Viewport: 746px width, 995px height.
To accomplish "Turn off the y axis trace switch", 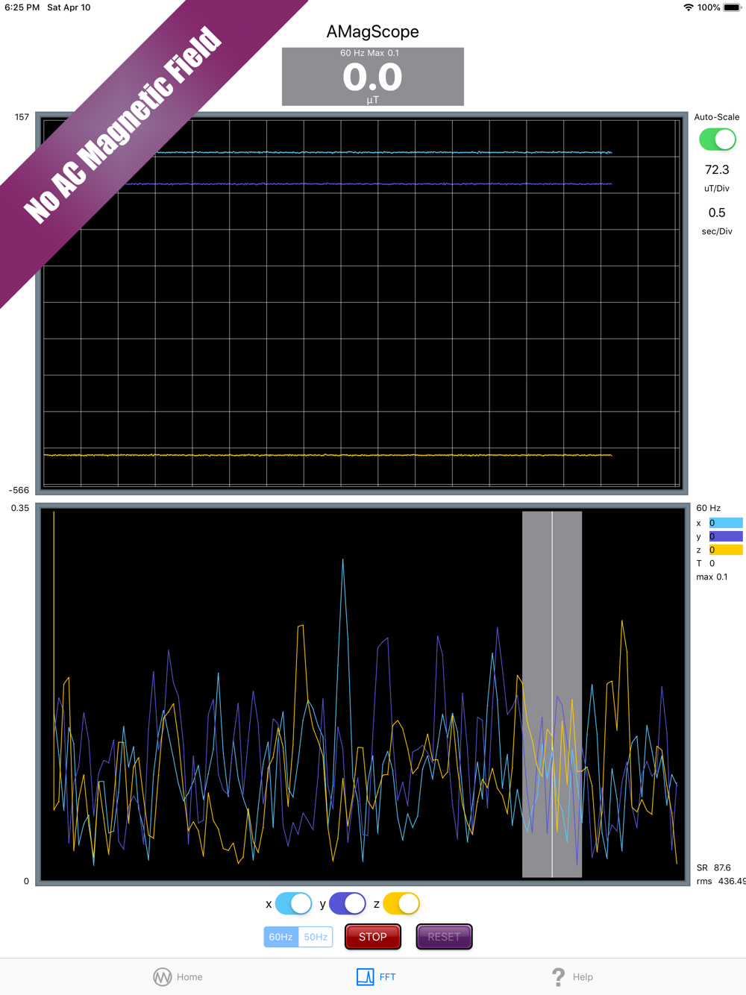I will pos(347,904).
